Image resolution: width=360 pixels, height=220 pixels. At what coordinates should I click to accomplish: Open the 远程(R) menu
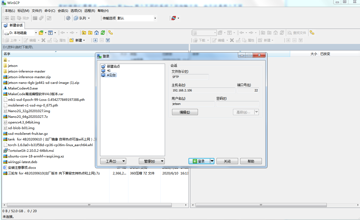pos(90,11)
